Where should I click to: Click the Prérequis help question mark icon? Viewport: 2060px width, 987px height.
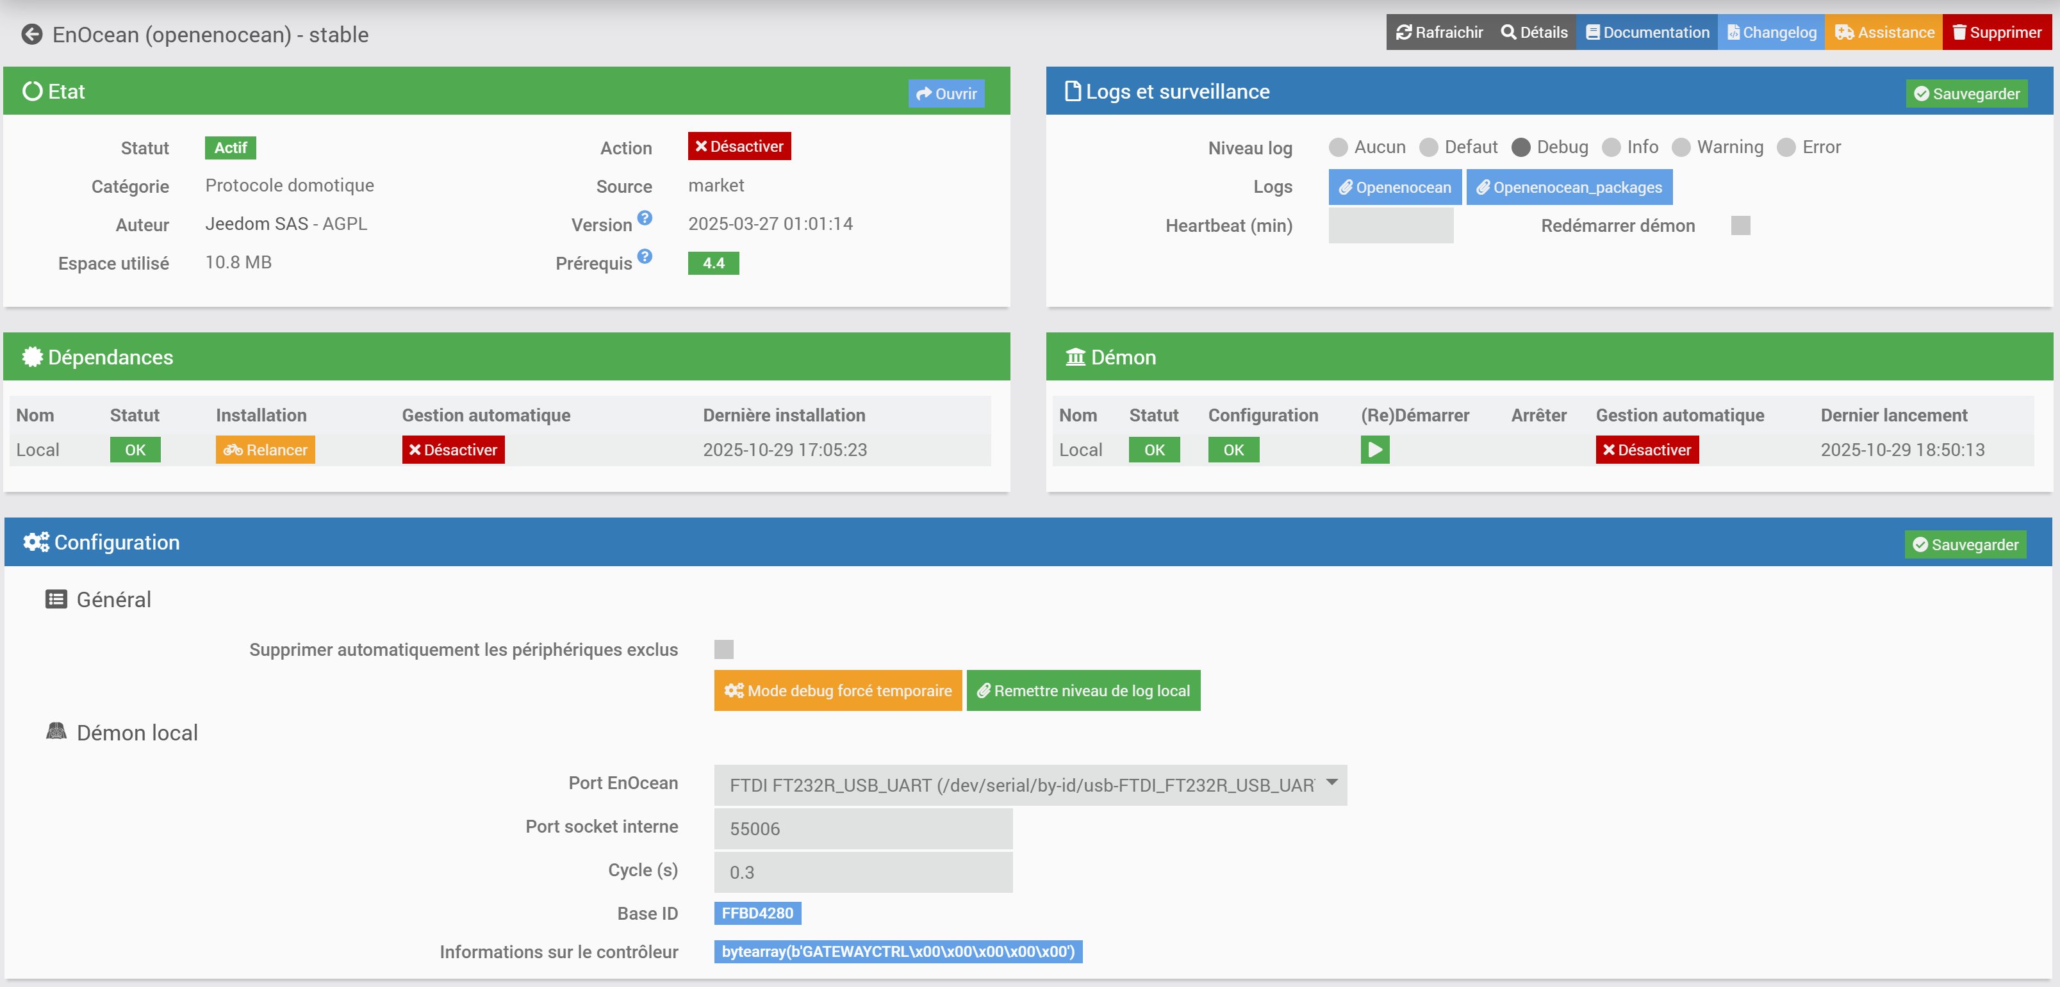(x=645, y=257)
